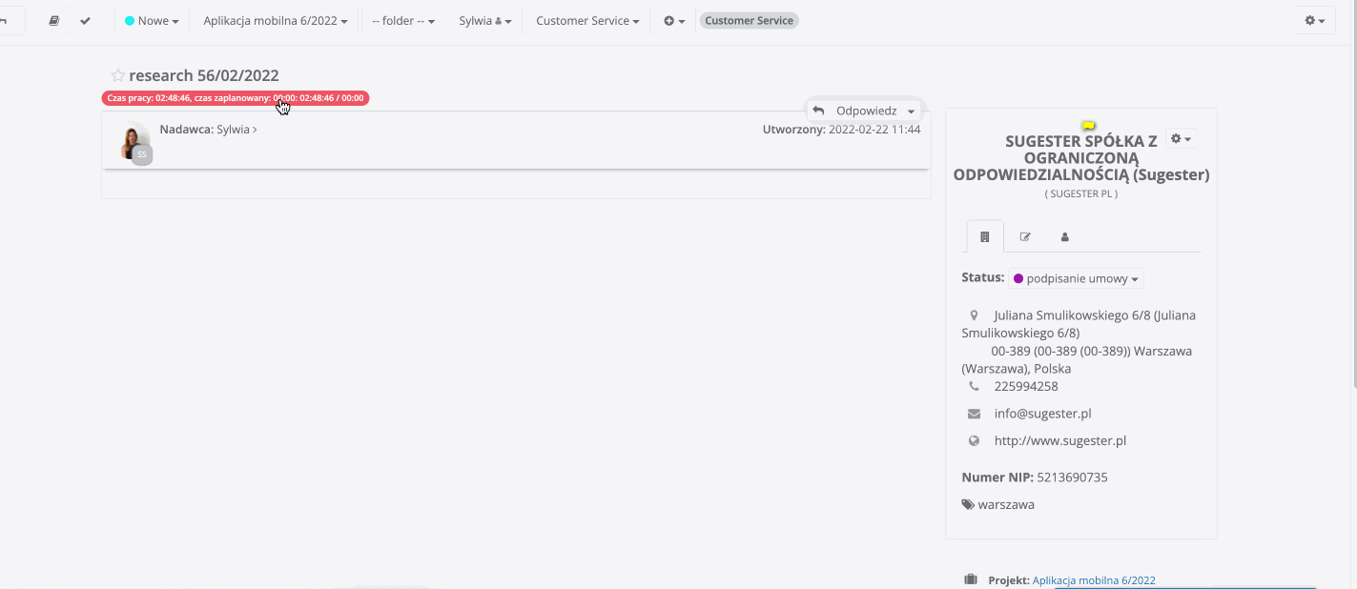
Task: Switch to the company building tab
Action: click(x=985, y=236)
